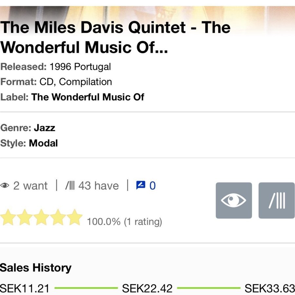The width and height of the screenshot is (295, 295).
Task: Add release to wantlist with eye button
Action: click(x=234, y=201)
